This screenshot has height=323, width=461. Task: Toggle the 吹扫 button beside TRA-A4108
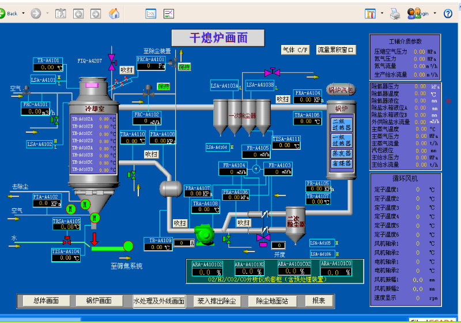tap(180, 223)
